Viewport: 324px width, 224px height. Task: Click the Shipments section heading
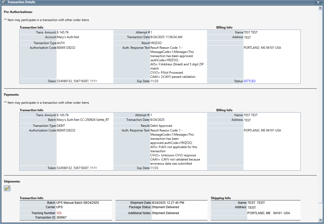12,181
